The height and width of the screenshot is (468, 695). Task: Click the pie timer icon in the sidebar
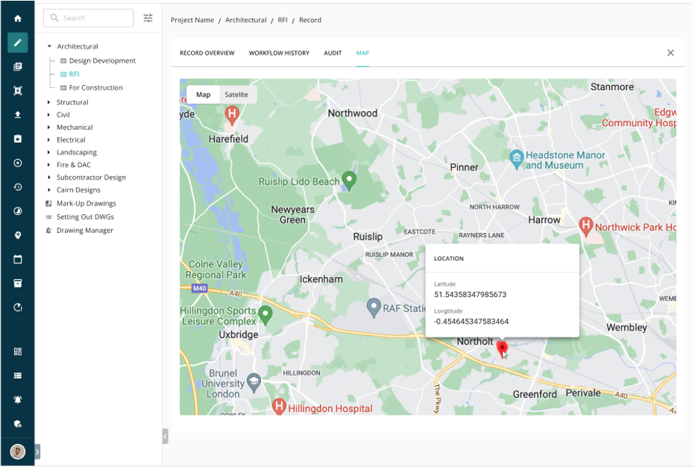(x=18, y=211)
